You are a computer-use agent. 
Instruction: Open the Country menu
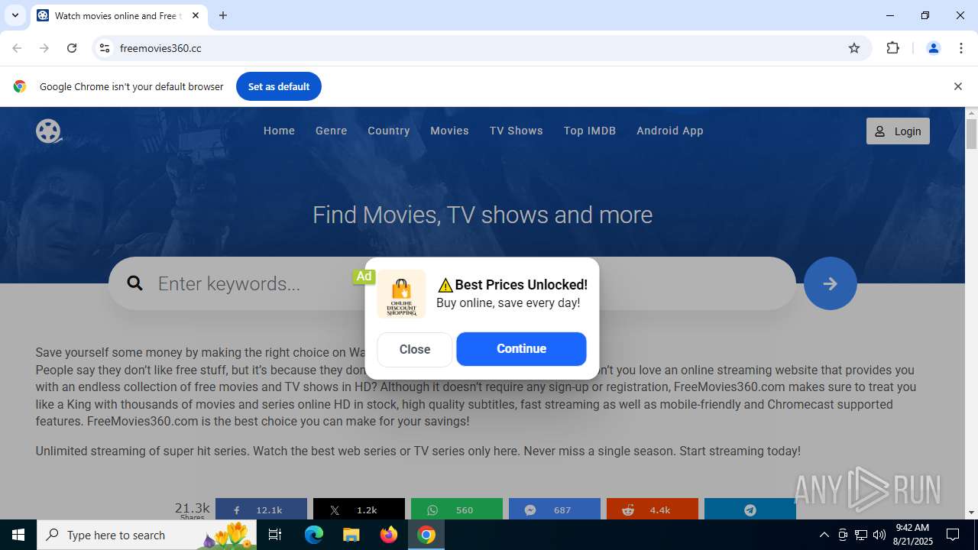click(x=388, y=131)
